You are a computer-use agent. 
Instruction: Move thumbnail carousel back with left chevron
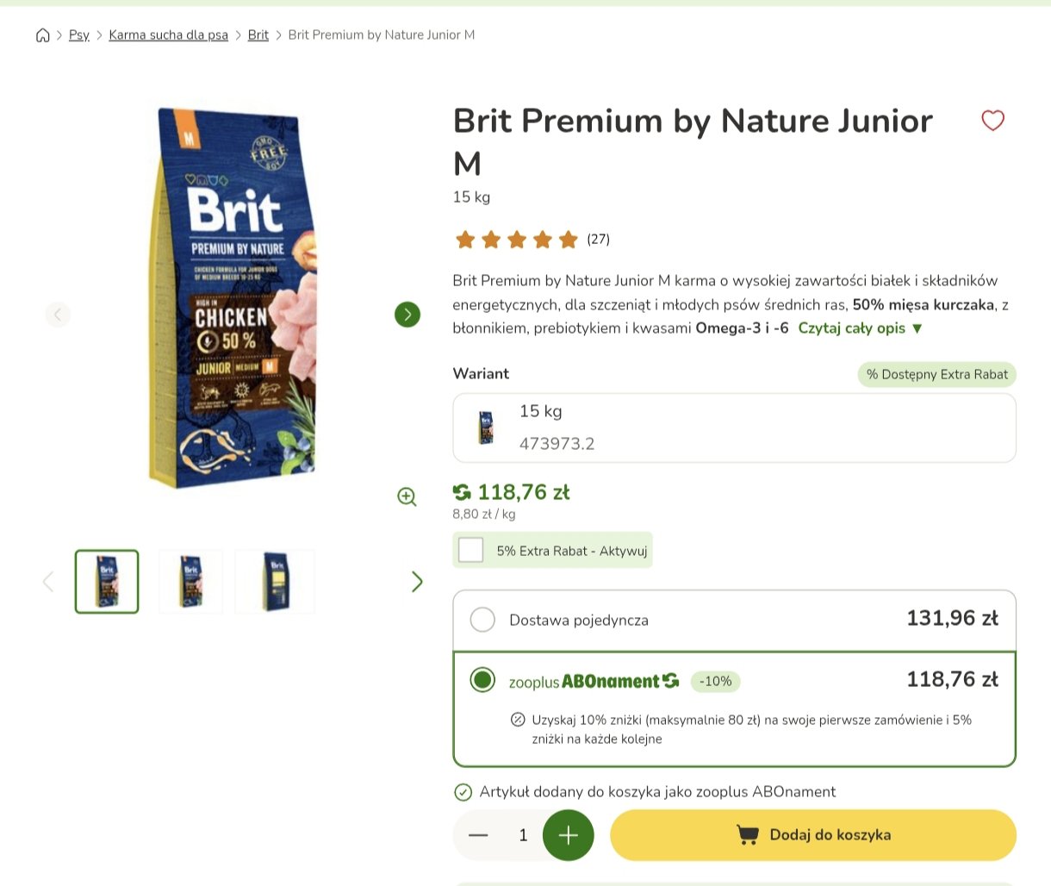(48, 582)
